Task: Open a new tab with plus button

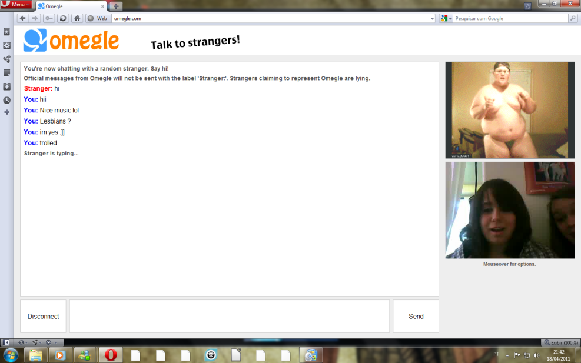Action: [x=117, y=6]
